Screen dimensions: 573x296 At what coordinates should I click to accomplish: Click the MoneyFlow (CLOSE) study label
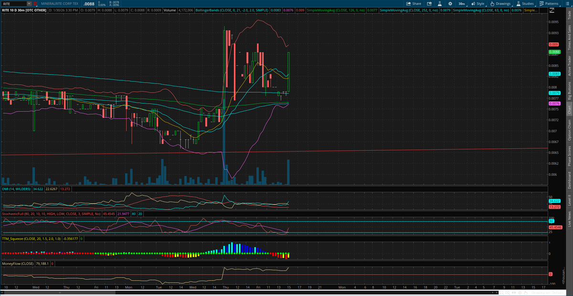click(x=17, y=263)
